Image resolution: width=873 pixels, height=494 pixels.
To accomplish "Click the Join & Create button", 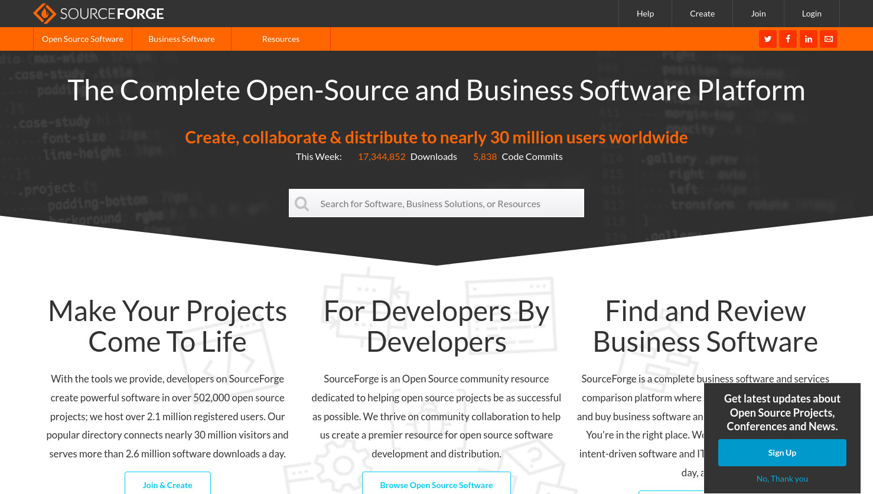I will coord(168,484).
